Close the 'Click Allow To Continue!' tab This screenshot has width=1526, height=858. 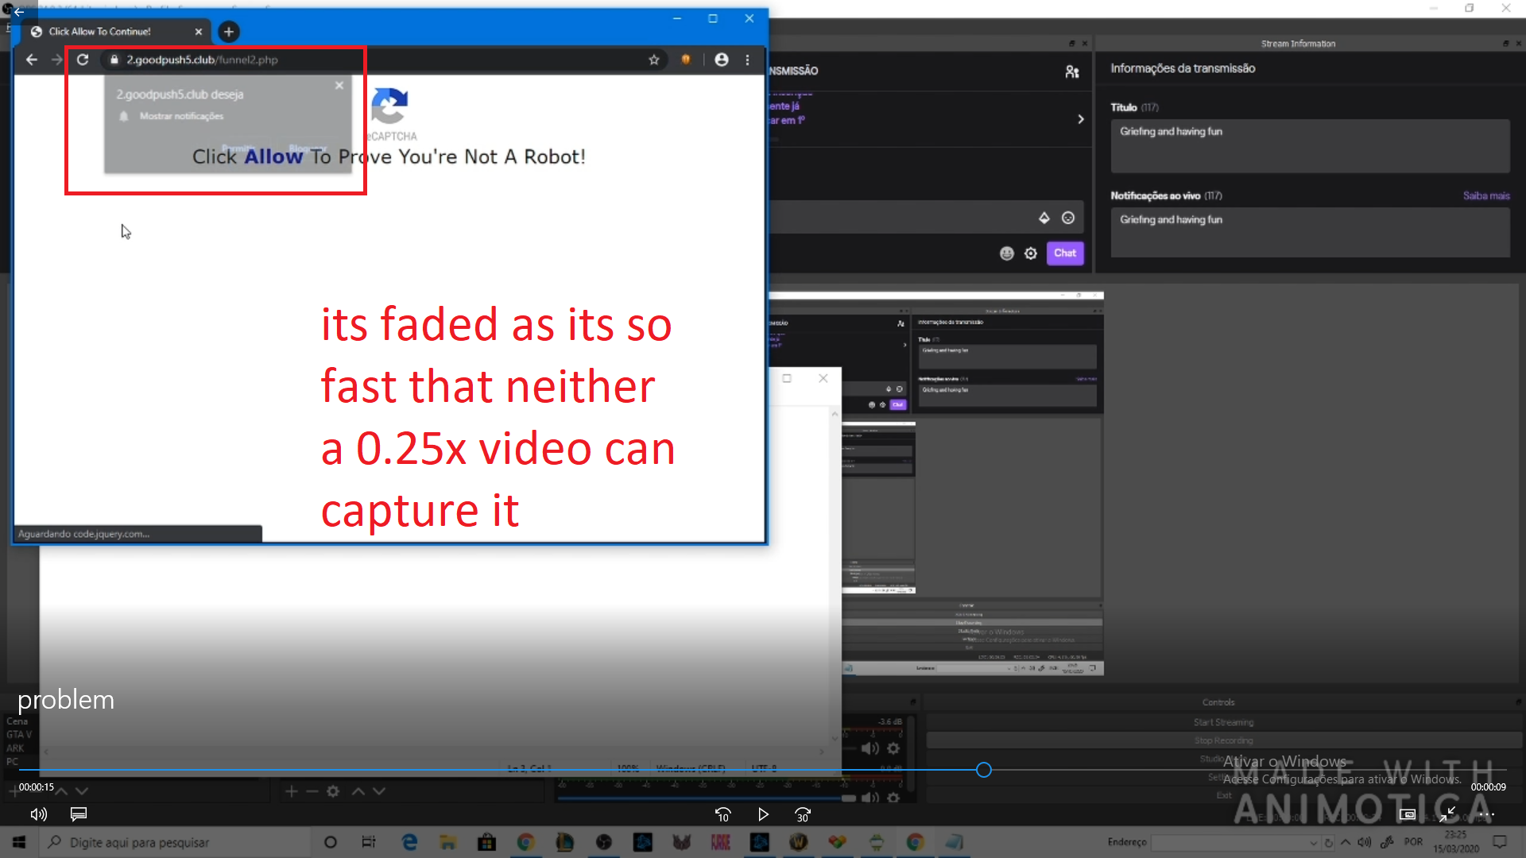pyautogui.click(x=199, y=32)
